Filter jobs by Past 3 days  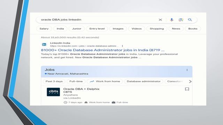[54, 81]
